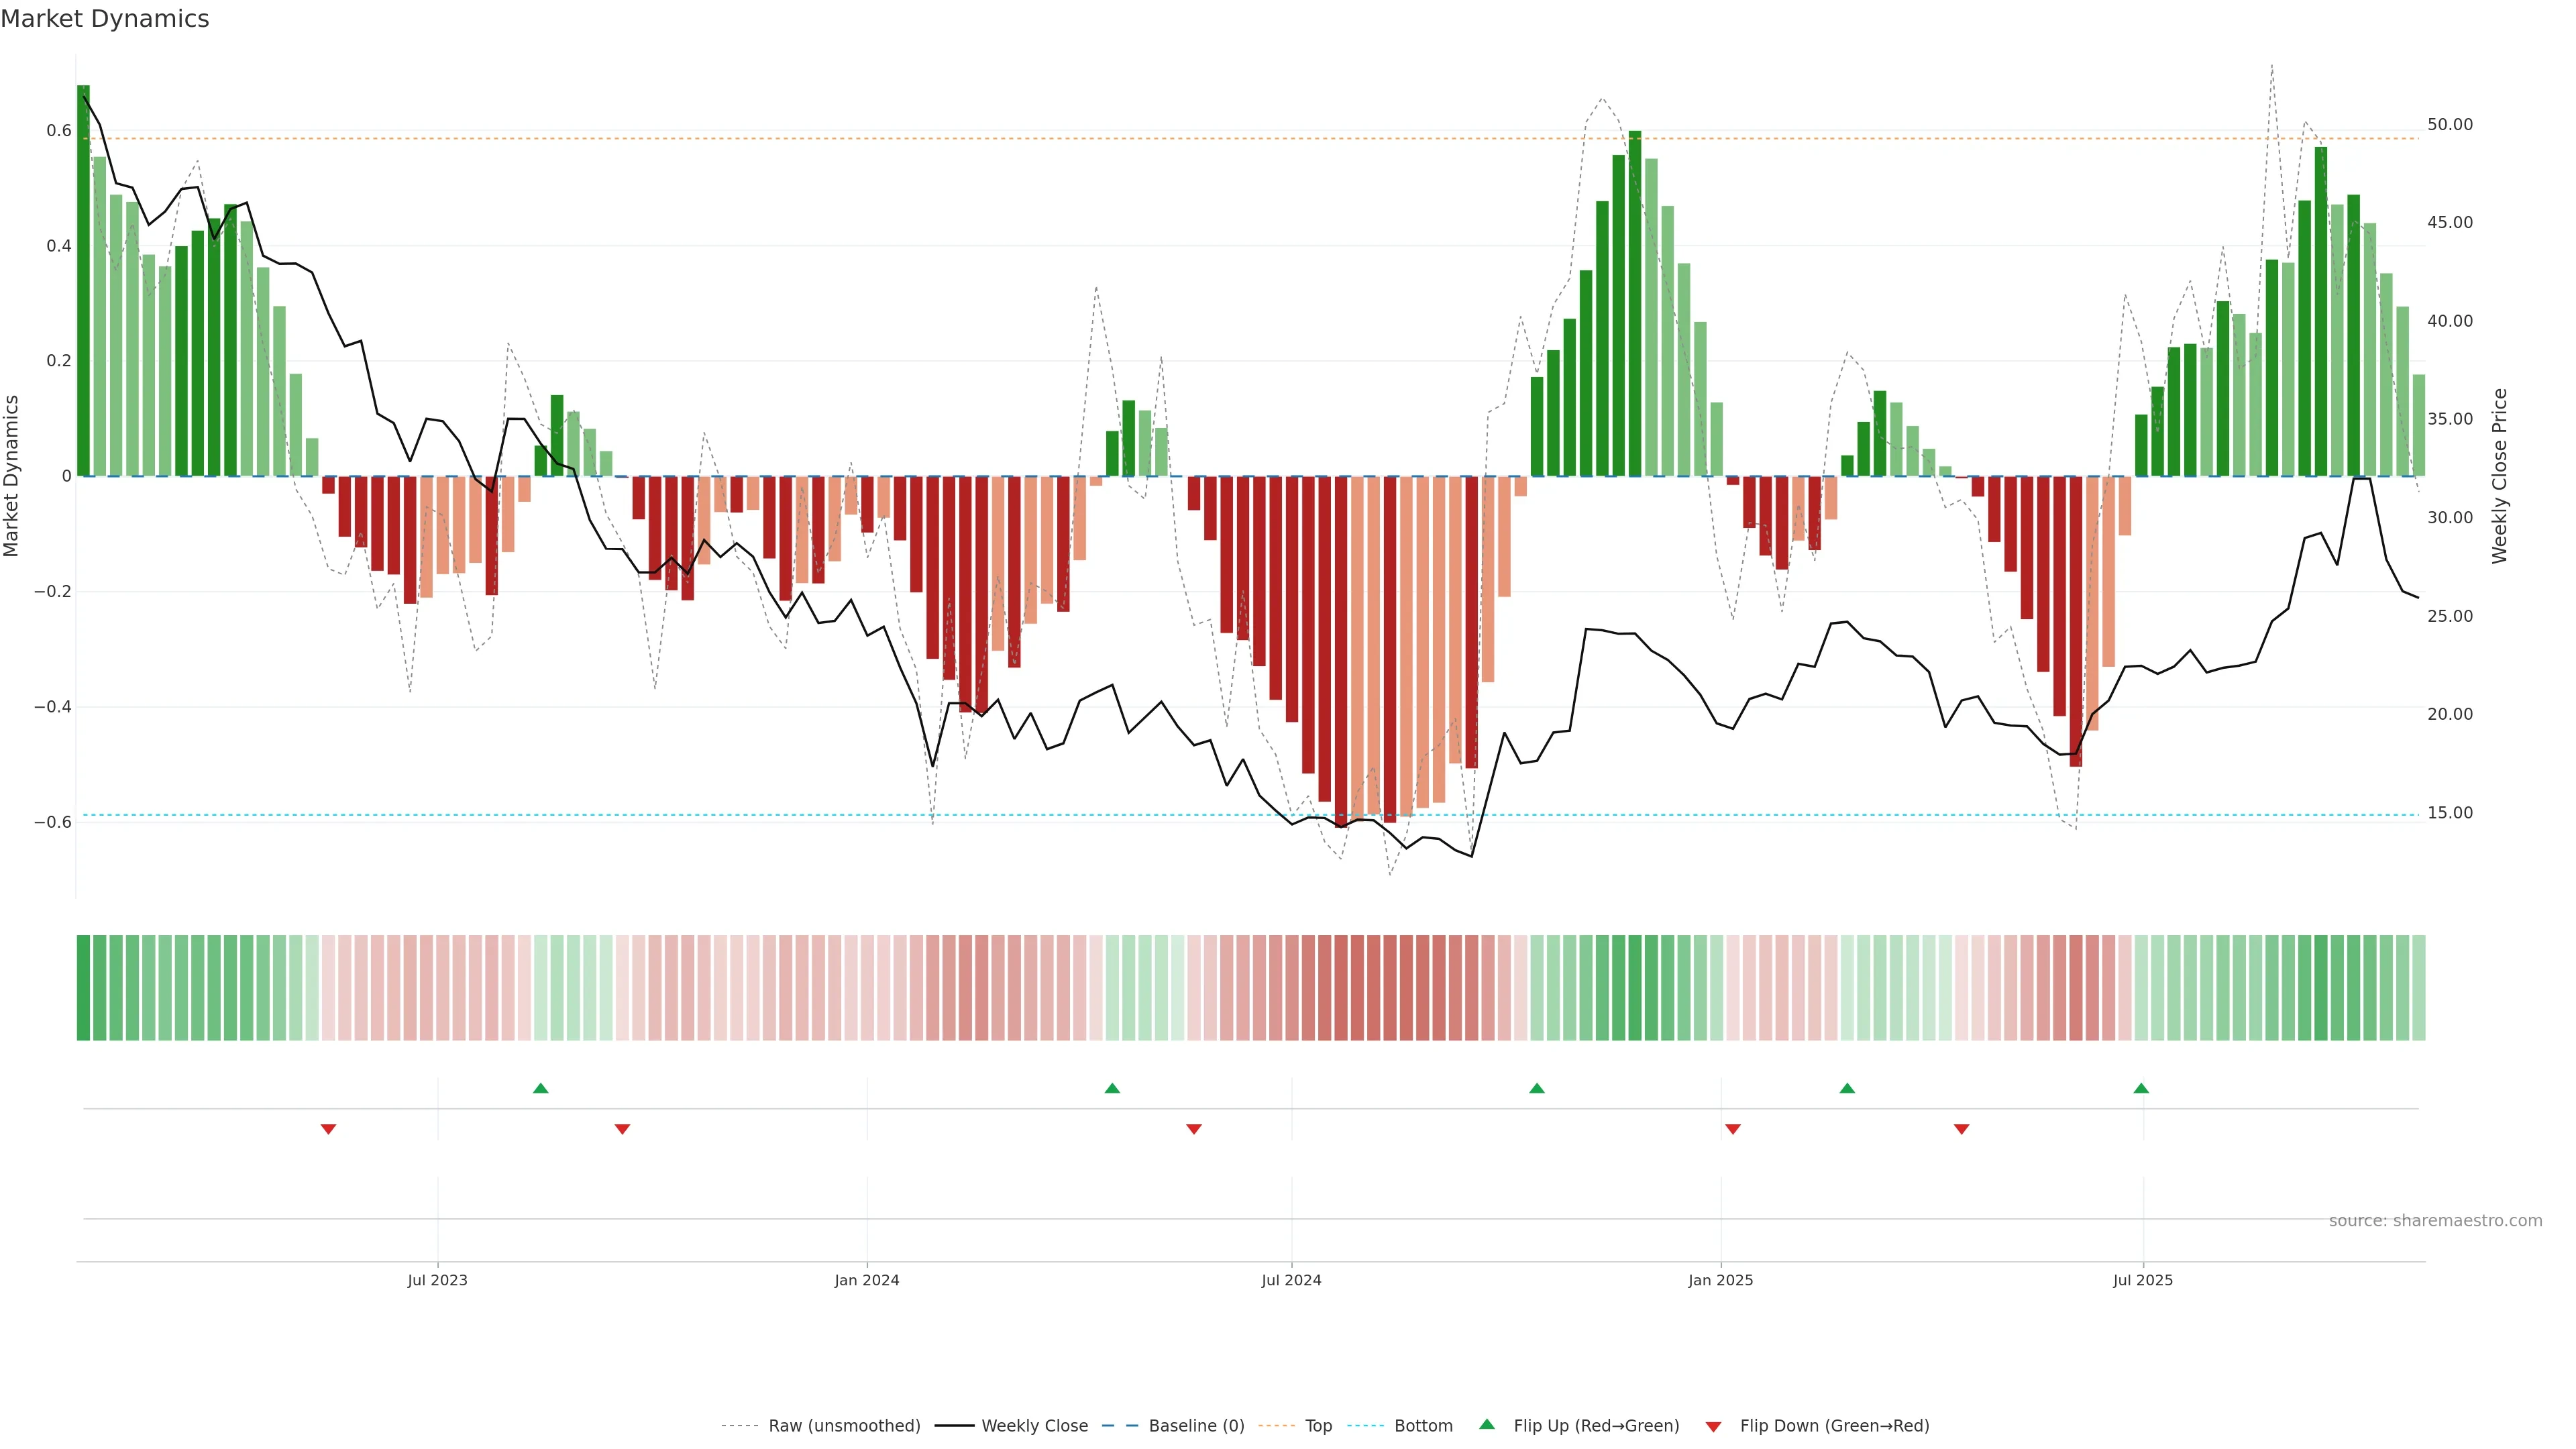Click the Flip Up legend triangle icon

pyautogui.click(x=1486, y=1424)
